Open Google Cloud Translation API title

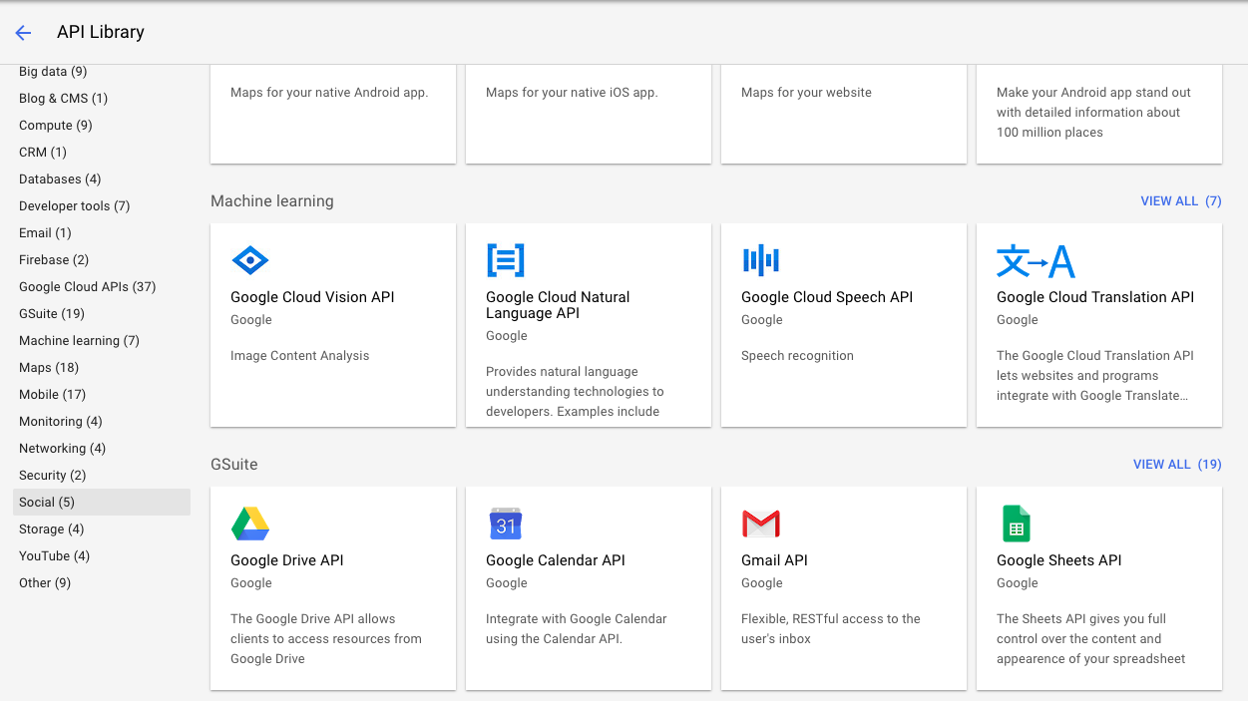[1095, 297]
